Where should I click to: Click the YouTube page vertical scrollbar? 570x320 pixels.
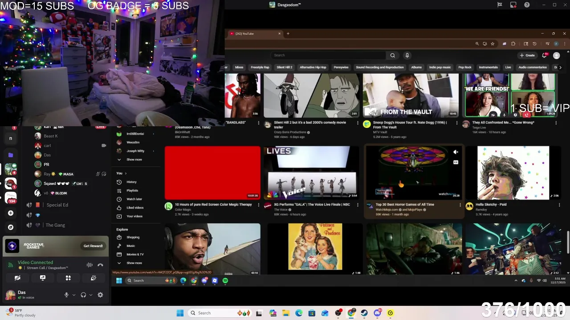(x=568, y=242)
